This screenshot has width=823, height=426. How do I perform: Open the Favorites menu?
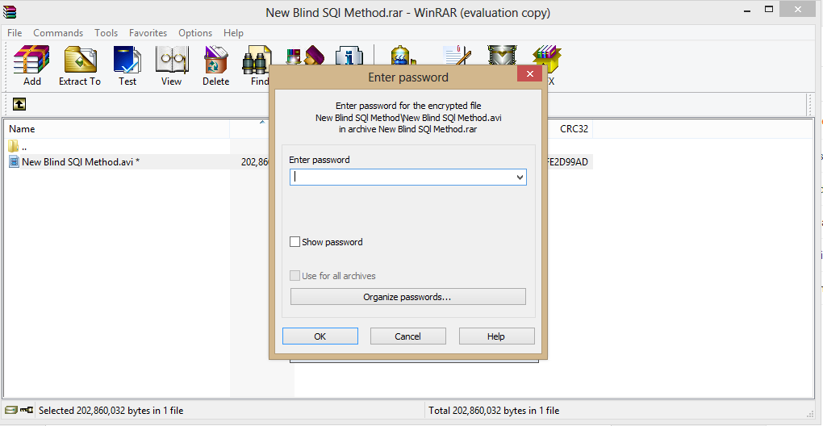(148, 32)
